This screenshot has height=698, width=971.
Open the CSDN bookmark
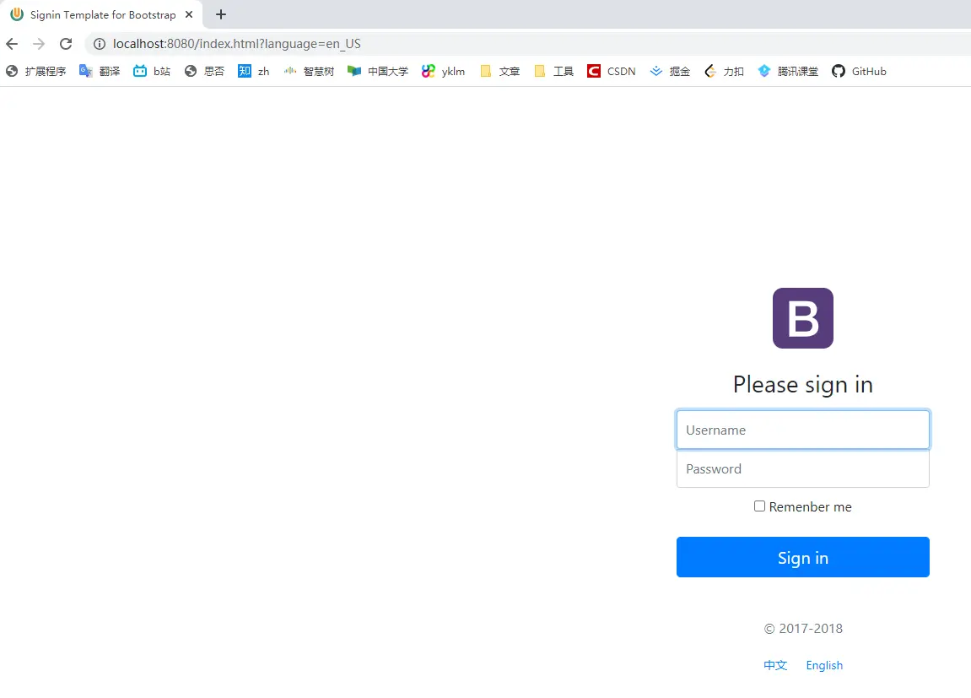612,71
